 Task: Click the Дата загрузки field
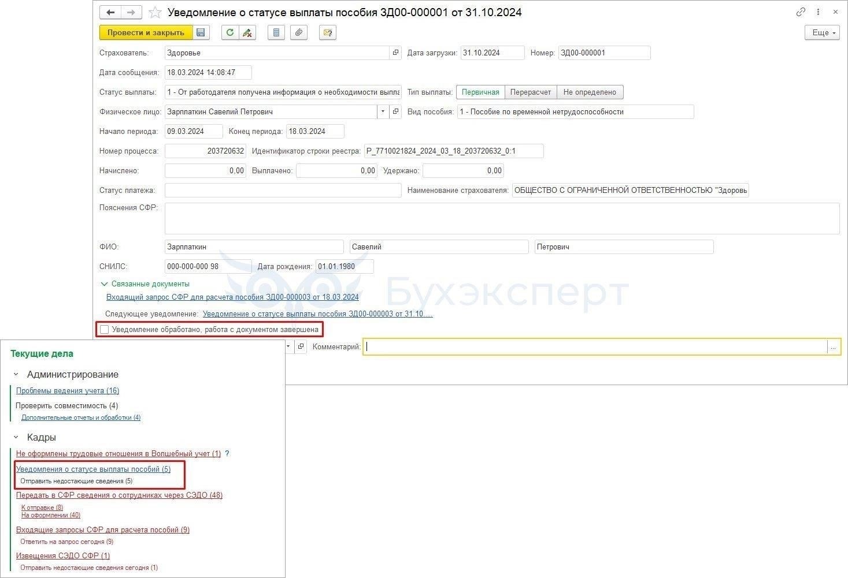[492, 53]
